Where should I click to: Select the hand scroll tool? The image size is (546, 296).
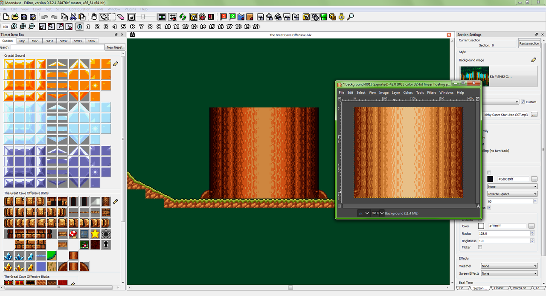94,17
